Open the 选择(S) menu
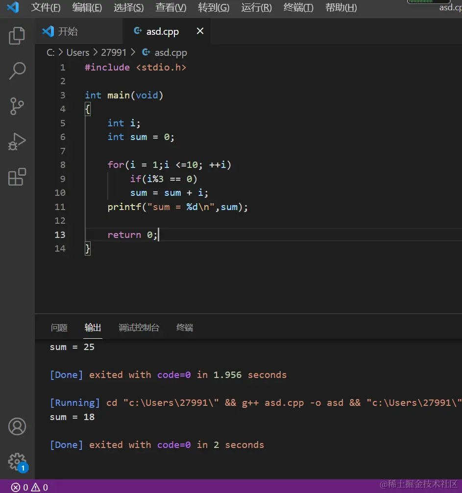 [129, 7]
